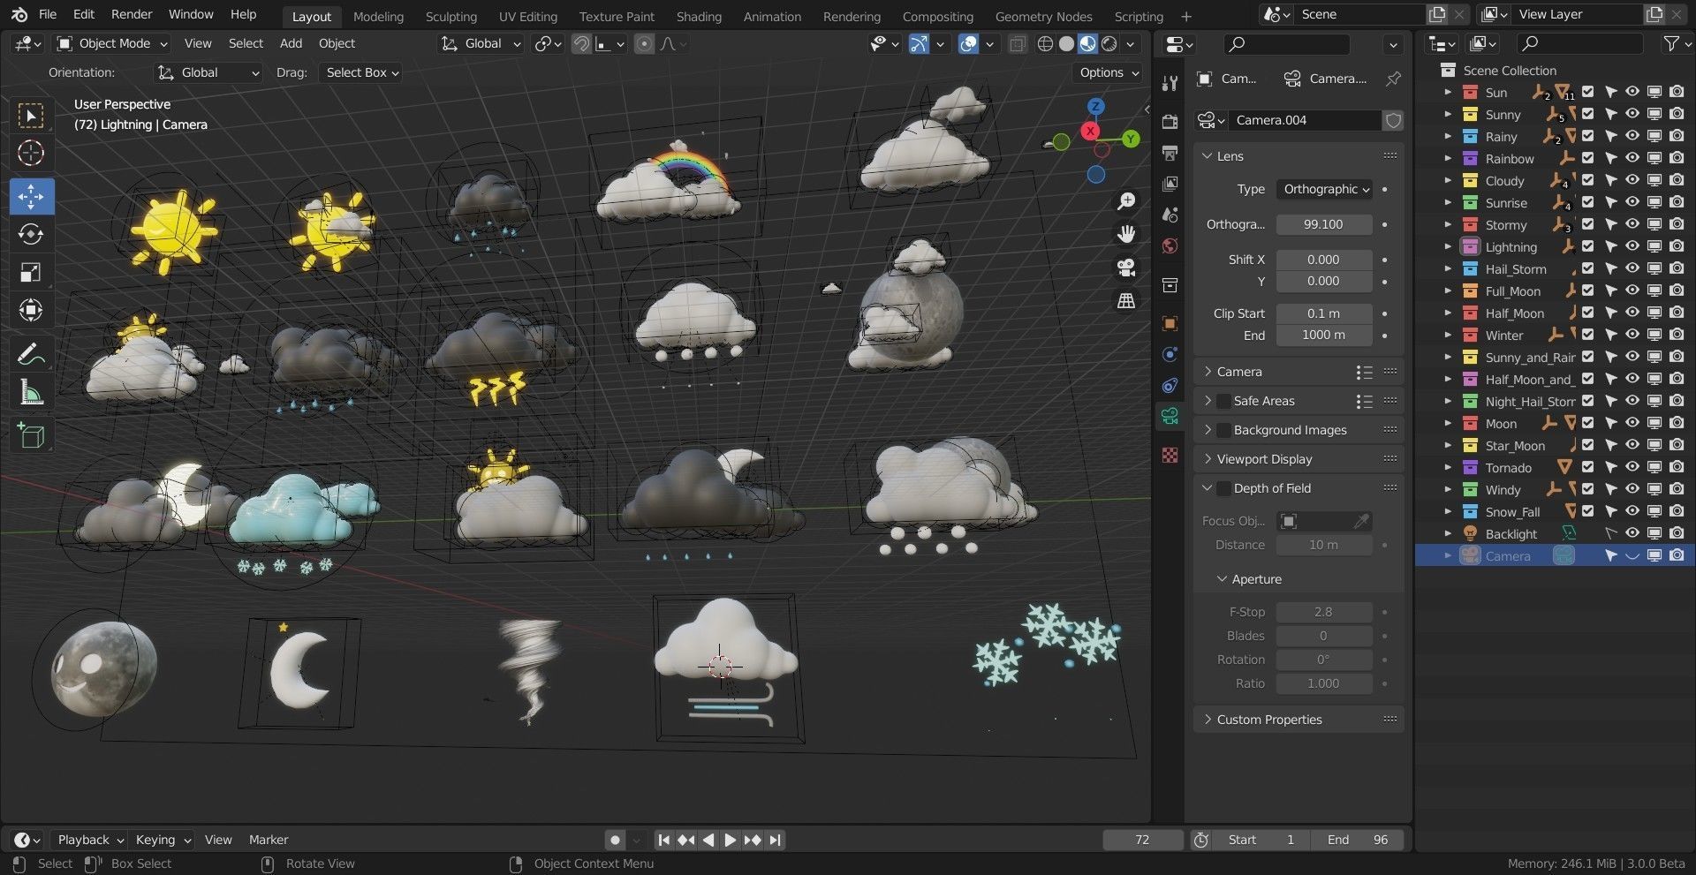The image size is (1696, 875).
Task: Uncheck the Tornado collection exclude checkbox
Action: point(1587,467)
